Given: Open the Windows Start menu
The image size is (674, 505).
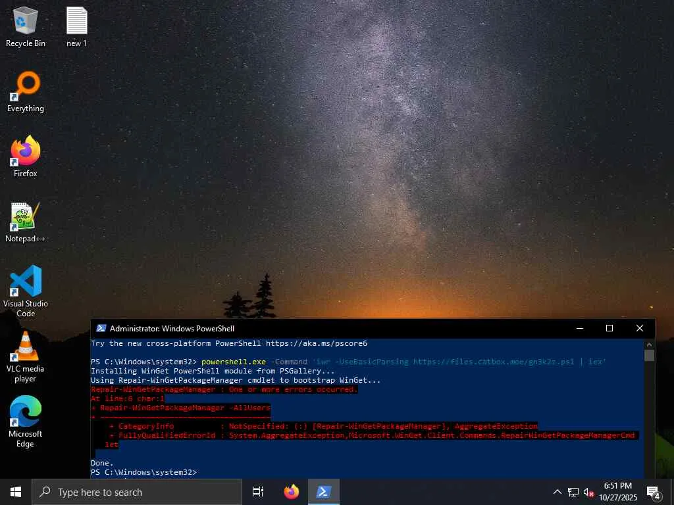Looking at the screenshot, I should click(x=16, y=492).
